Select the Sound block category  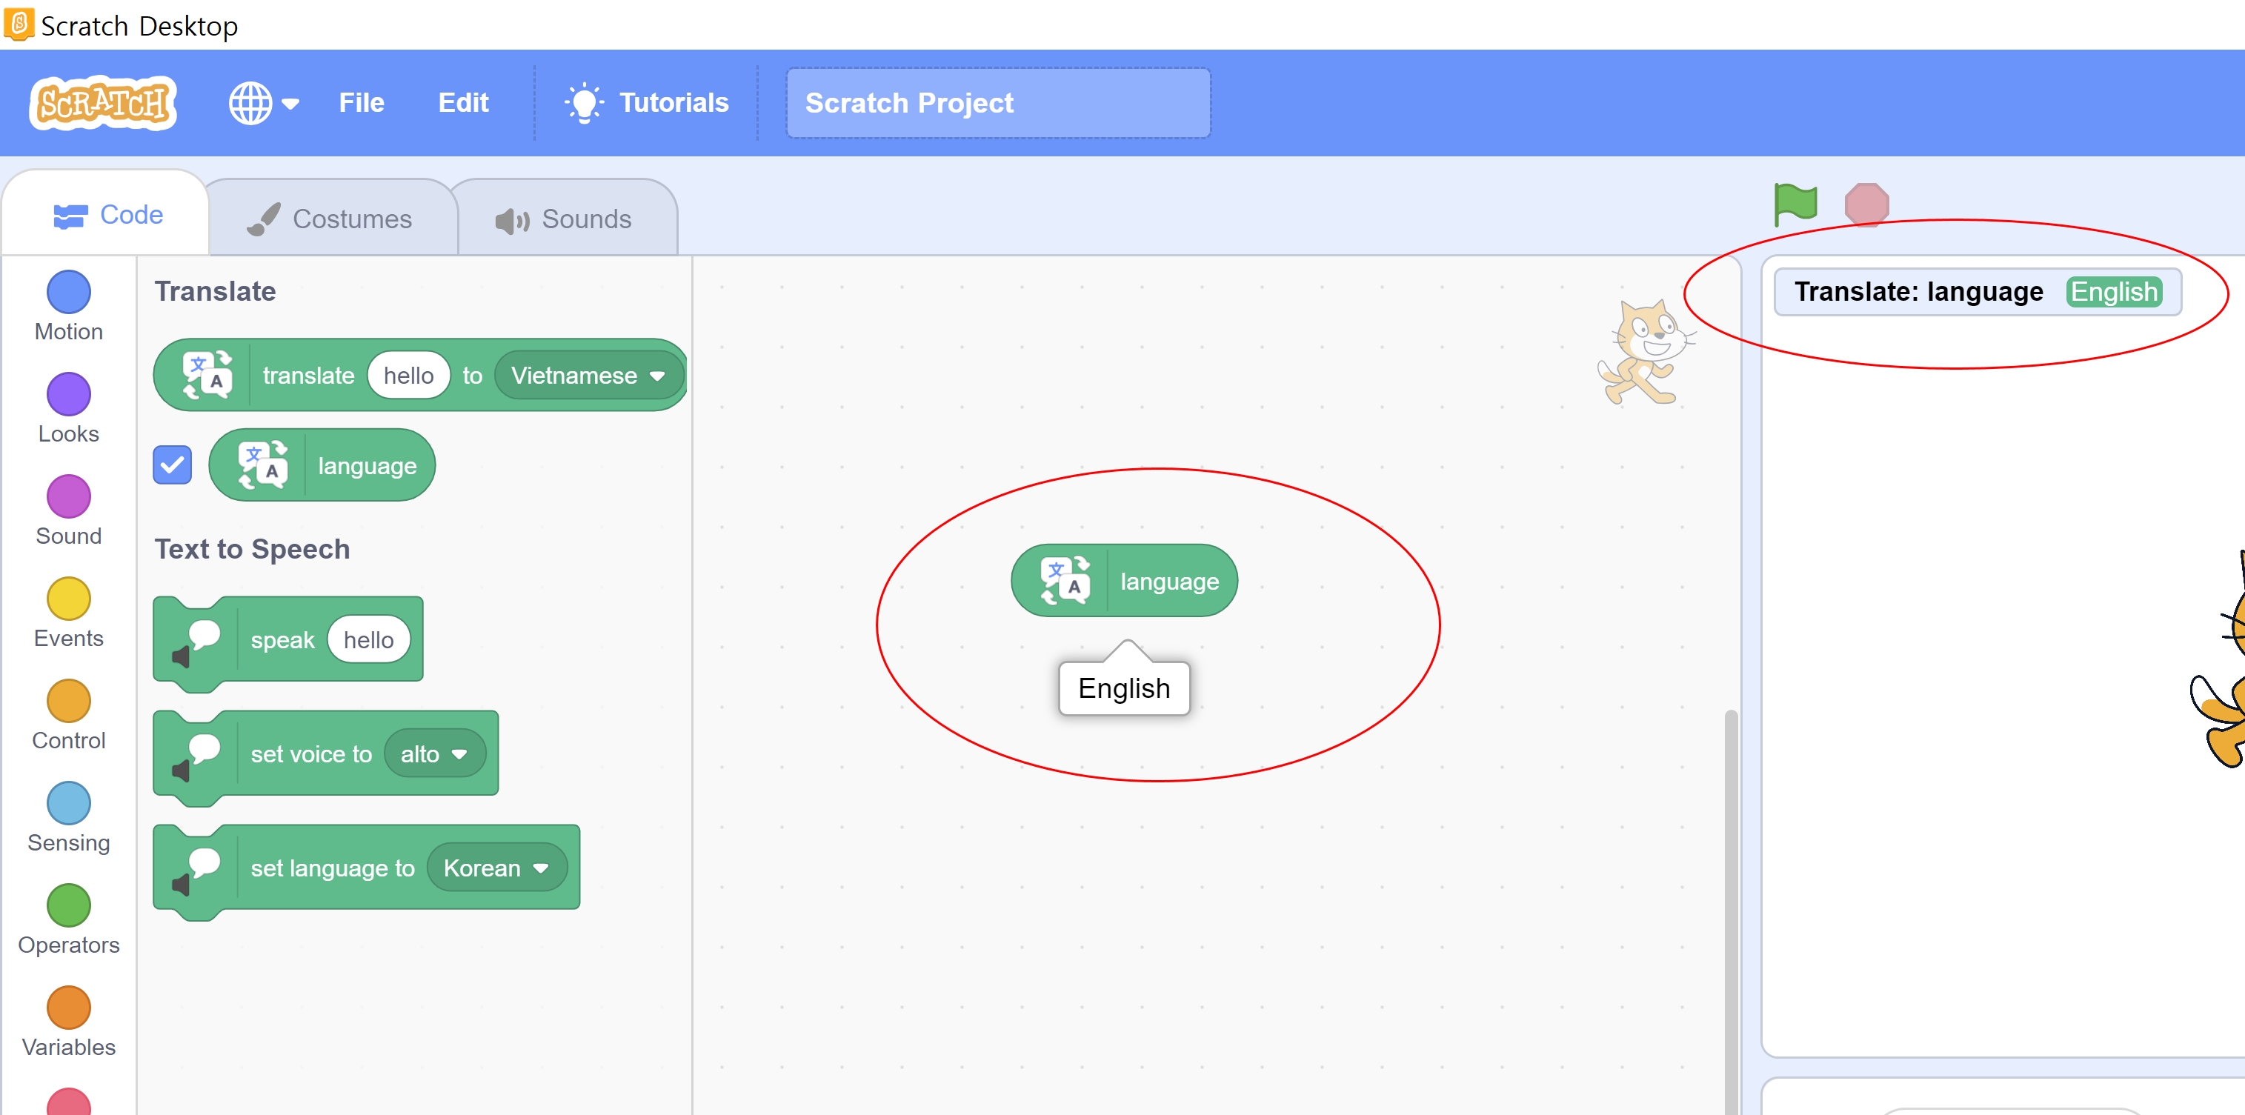(x=68, y=511)
